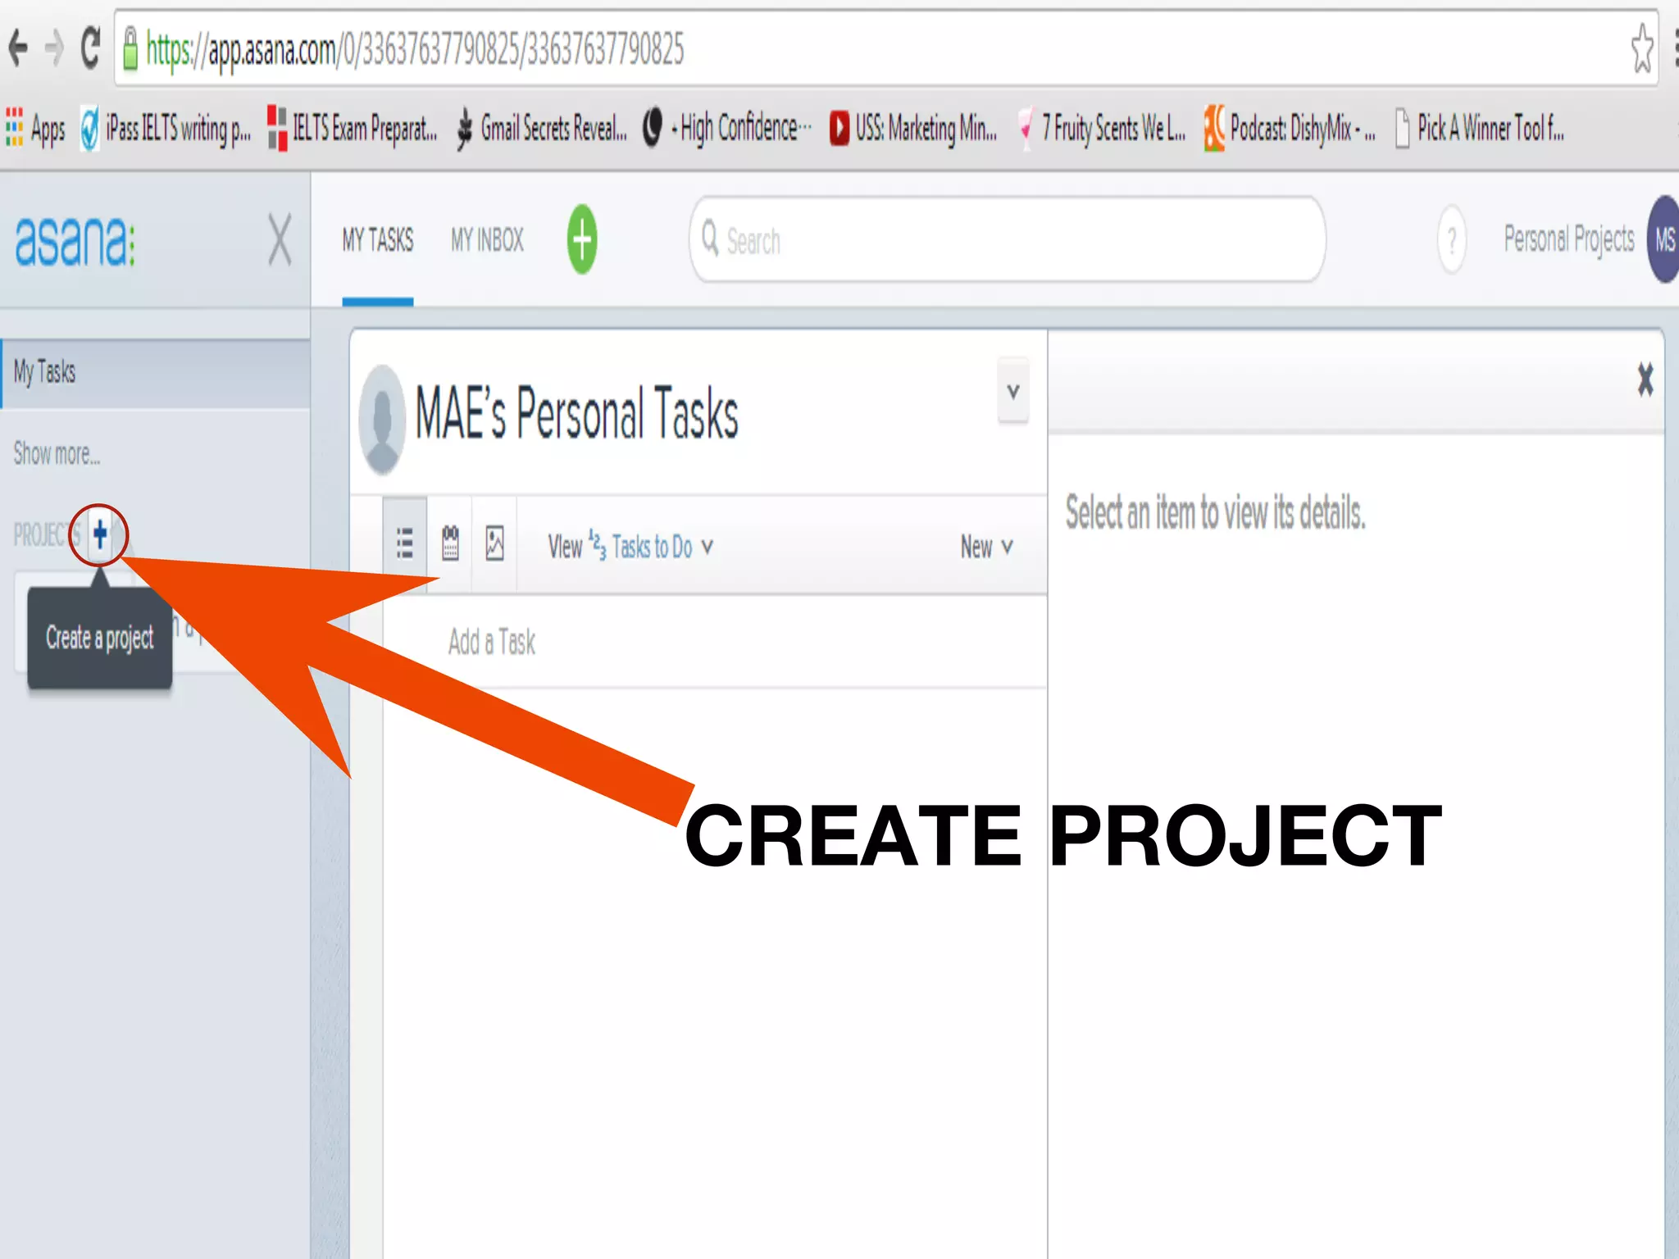Switch to MY TASKS tab

378,240
